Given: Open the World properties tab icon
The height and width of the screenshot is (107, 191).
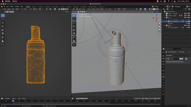Looking at the screenshot, I should (x=163, y=67).
